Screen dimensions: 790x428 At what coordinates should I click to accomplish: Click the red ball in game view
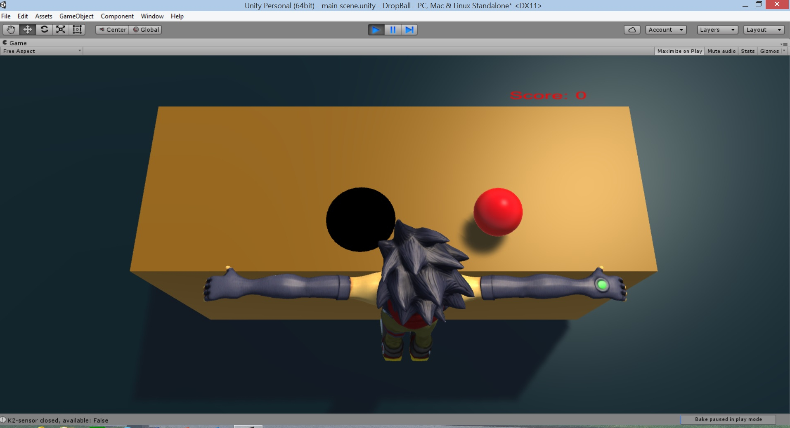coord(498,212)
